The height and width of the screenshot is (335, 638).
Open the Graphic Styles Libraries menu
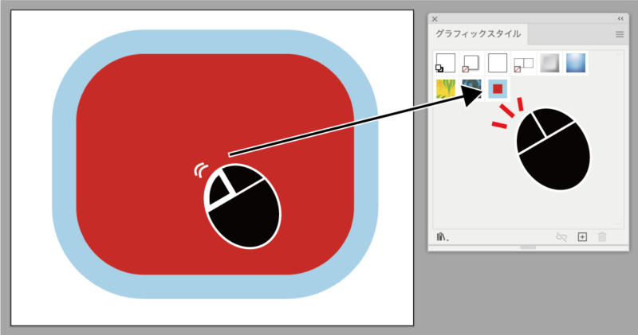(443, 237)
